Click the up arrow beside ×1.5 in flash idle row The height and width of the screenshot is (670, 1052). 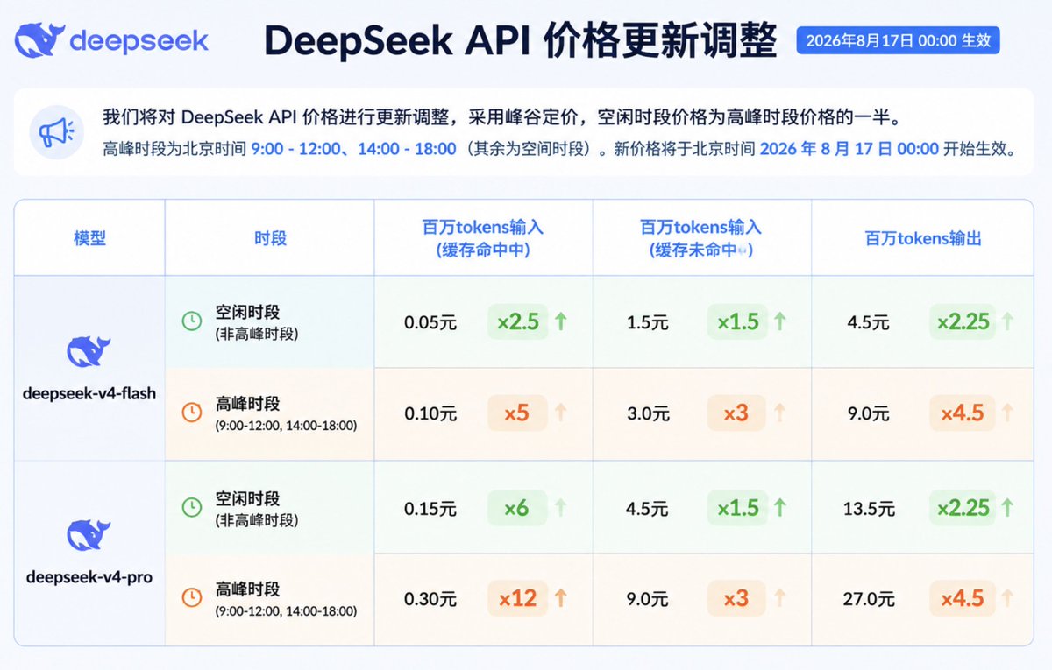coord(780,321)
